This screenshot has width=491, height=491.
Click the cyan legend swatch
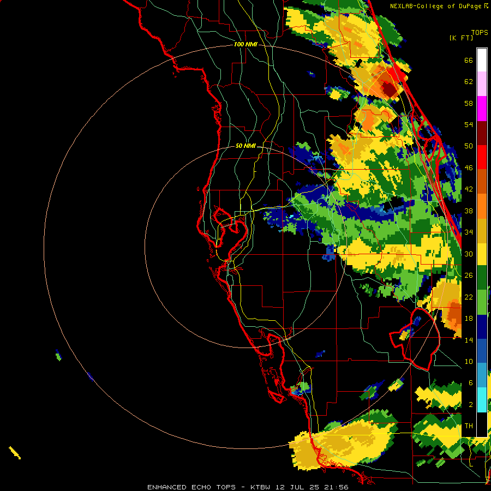coord(482,400)
